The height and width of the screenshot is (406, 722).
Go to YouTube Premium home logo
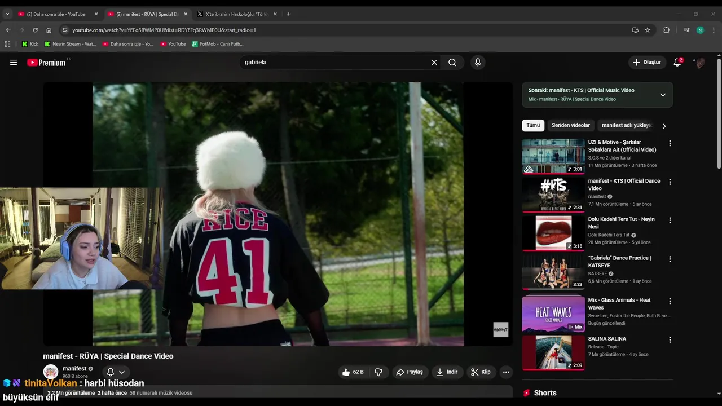pyautogui.click(x=47, y=63)
